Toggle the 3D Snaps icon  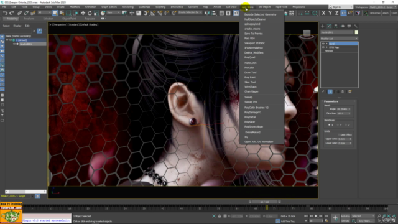pos(146,13)
